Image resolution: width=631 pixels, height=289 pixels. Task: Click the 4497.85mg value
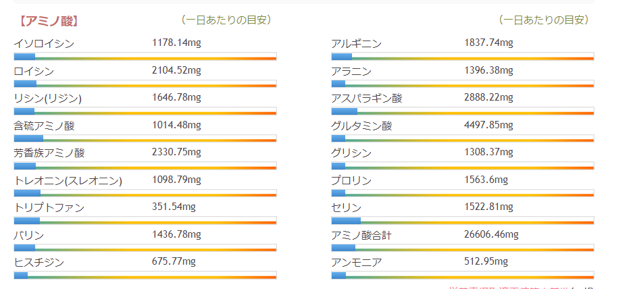point(488,125)
